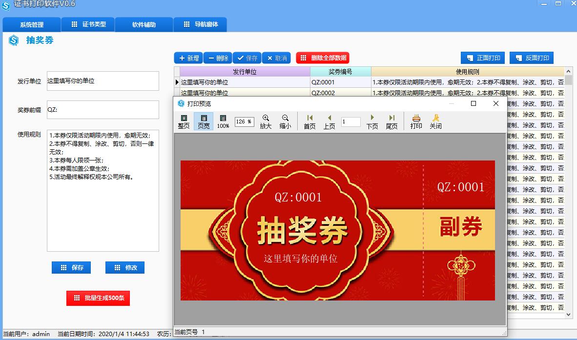The image size is (577, 340).
Task: Click the 奖券前缀 input field
Action: pyautogui.click(x=103, y=110)
